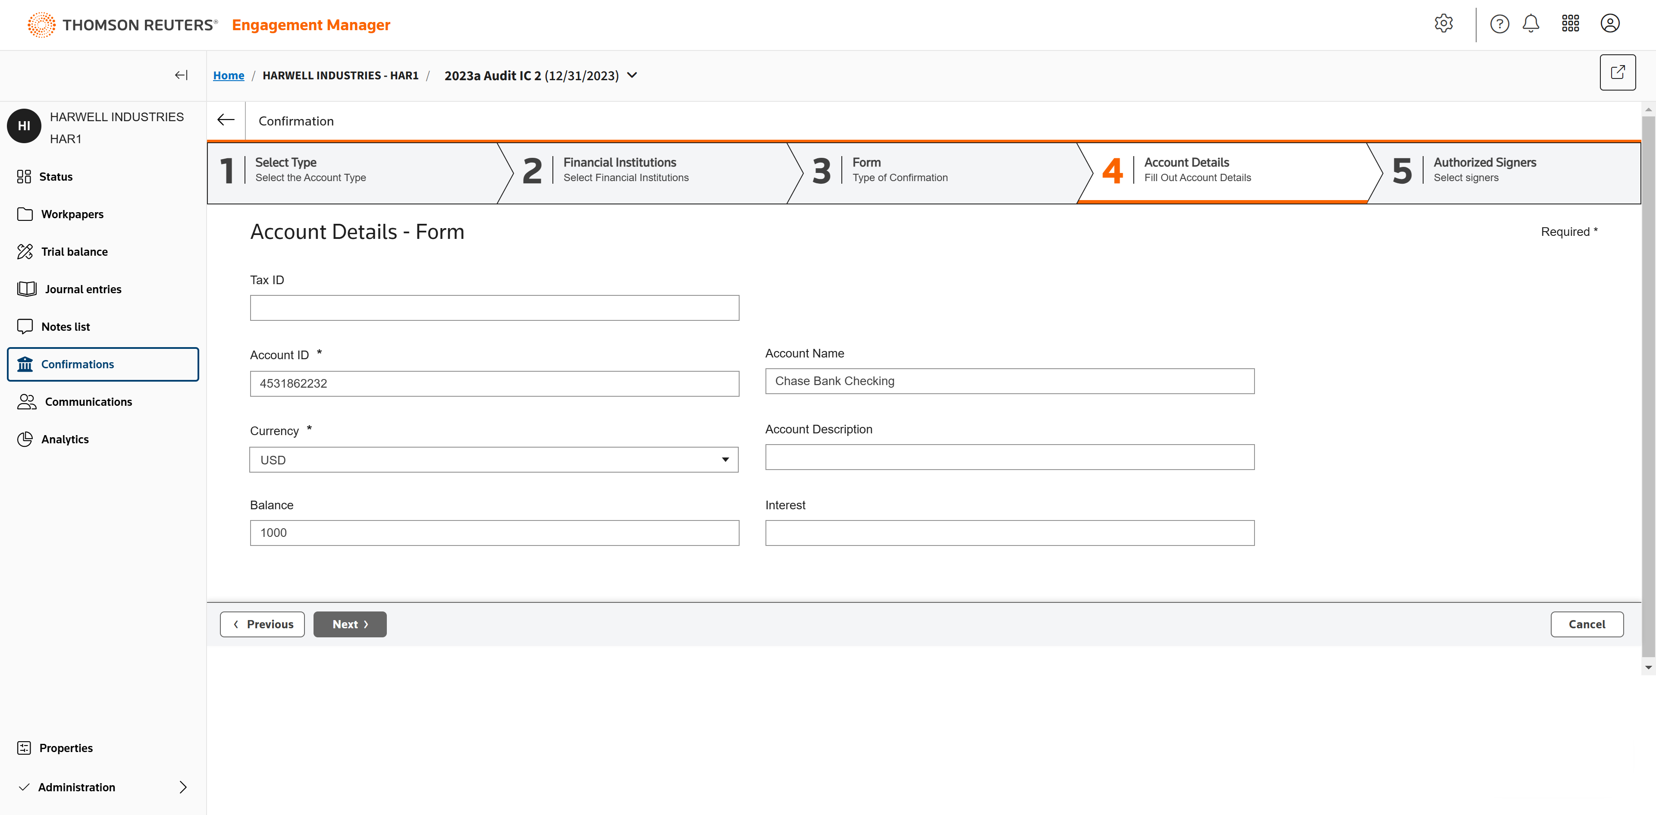Click the help question mark icon

(x=1499, y=24)
